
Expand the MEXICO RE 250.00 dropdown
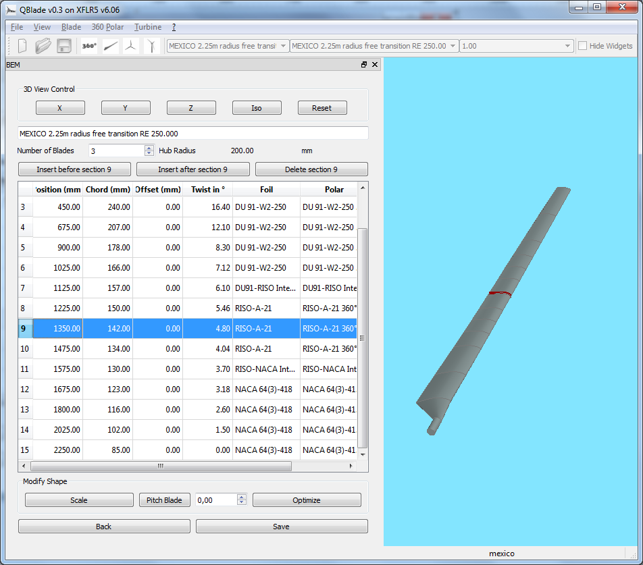coord(453,46)
